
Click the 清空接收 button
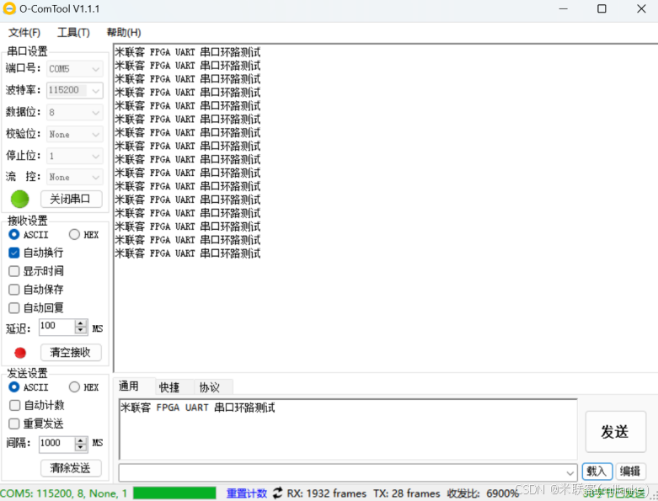[71, 352]
